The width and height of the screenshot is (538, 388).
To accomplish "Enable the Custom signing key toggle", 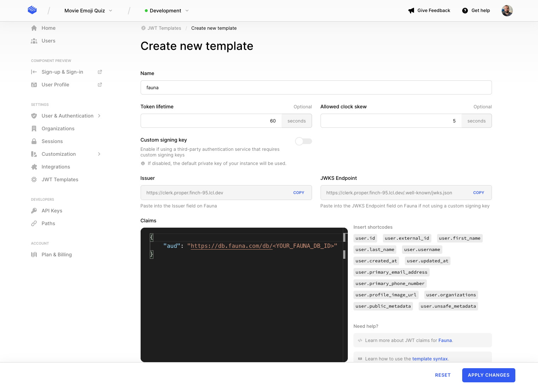I will click(x=304, y=141).
